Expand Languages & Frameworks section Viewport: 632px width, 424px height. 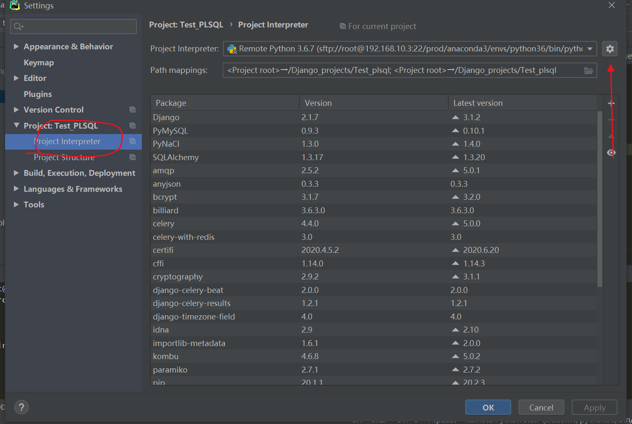pyautogui.click(x=16, y=189)
